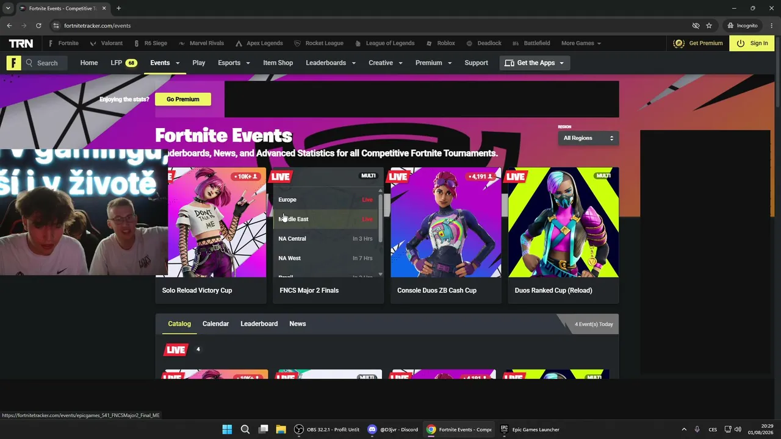
Task: Expand the Creative menu
Action: pyautogui.click(x=386, y=63)
